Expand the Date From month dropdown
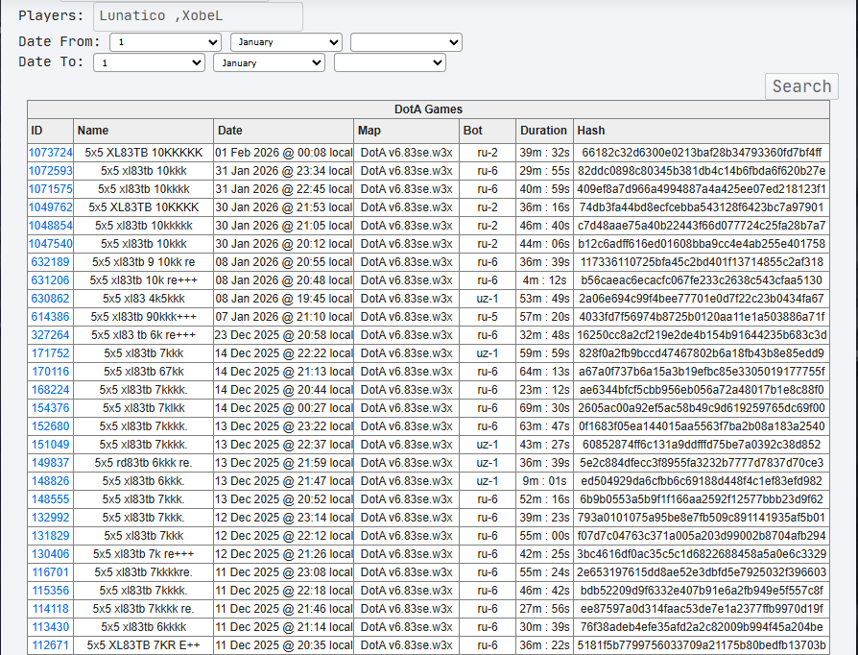The height and width of the screenshot is (655, 858). [x=286, y=42]
